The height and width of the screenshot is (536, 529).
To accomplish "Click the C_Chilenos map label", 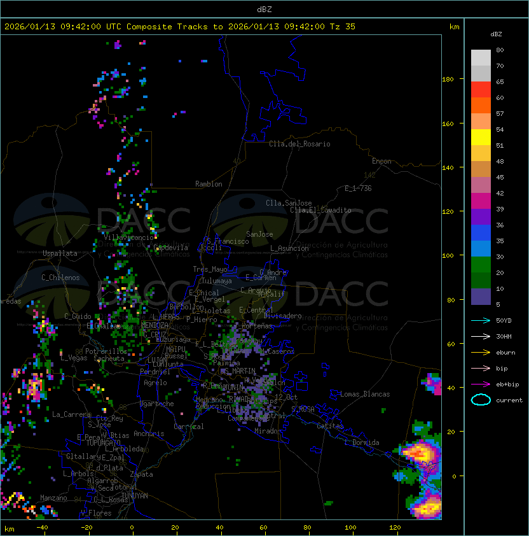I will (x=60, y=278).
